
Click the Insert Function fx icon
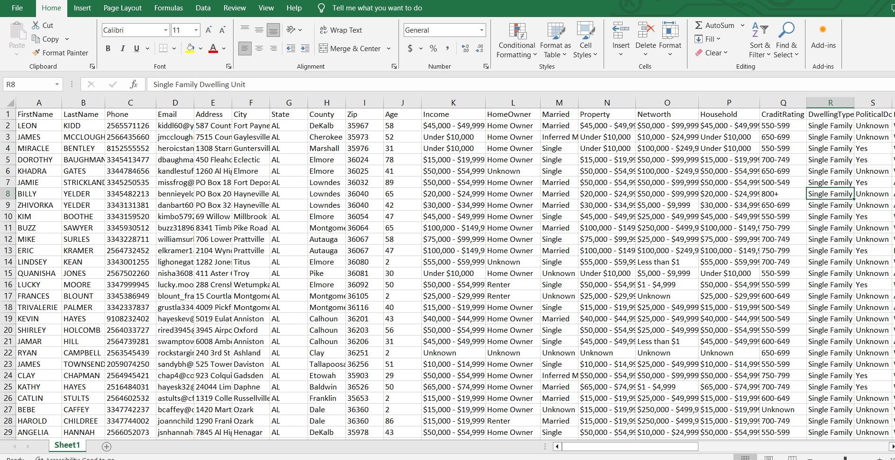coord(134,84)
